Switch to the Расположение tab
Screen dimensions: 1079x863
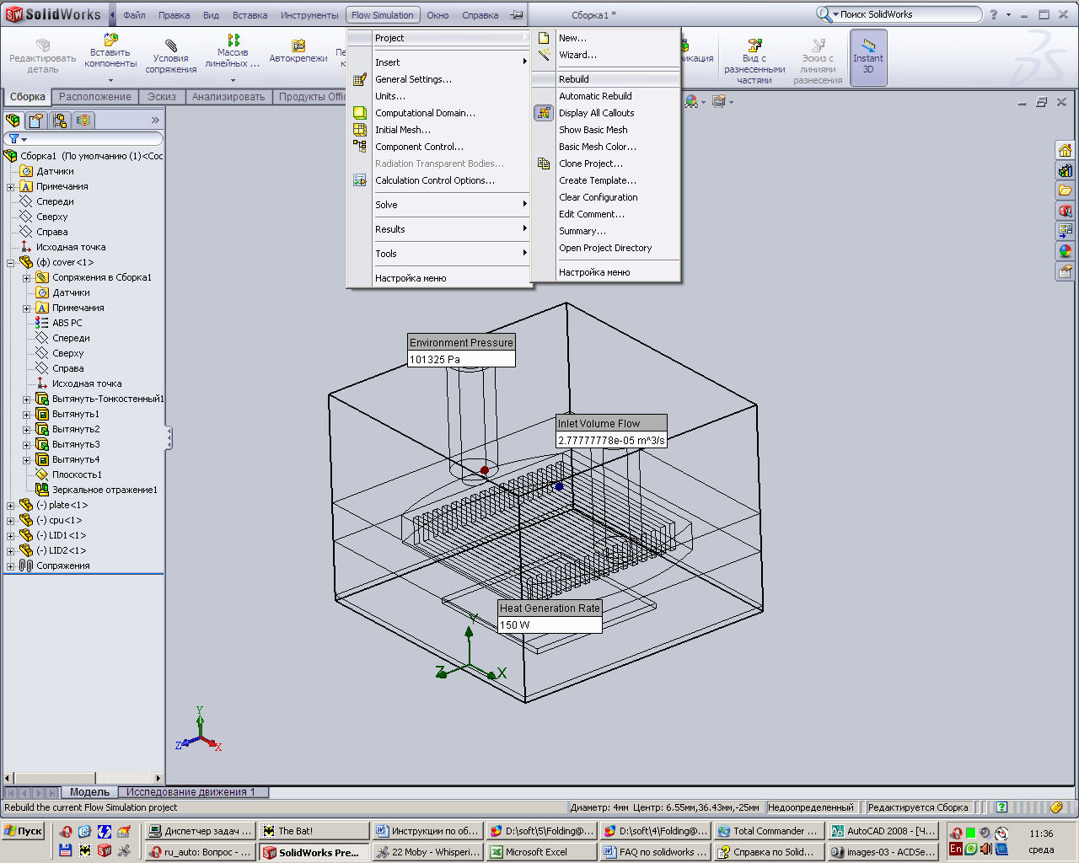(x=95, y=97)
